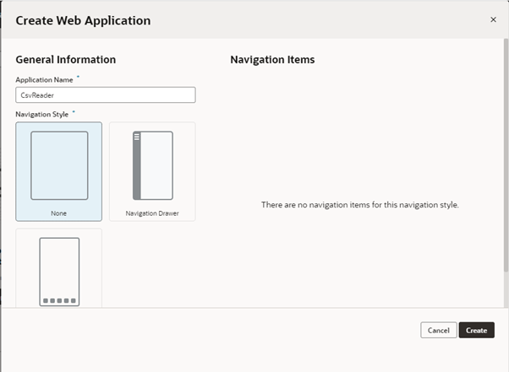The image size is (509, 372).
Task: Click the General Information heading
Action: 66,60
